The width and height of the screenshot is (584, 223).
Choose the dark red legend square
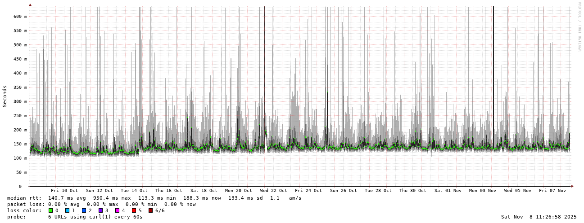[x=150, y=210]
